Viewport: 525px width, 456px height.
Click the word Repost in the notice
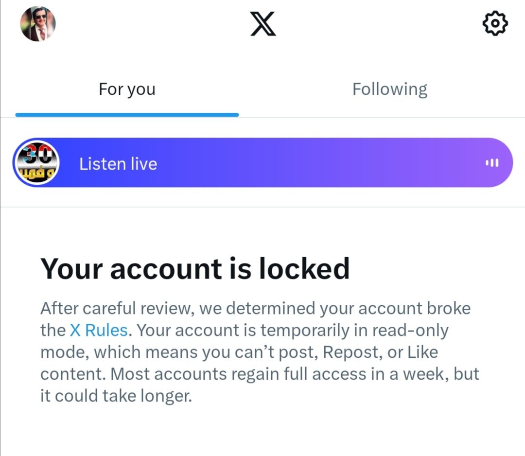[x=352, y=352]
